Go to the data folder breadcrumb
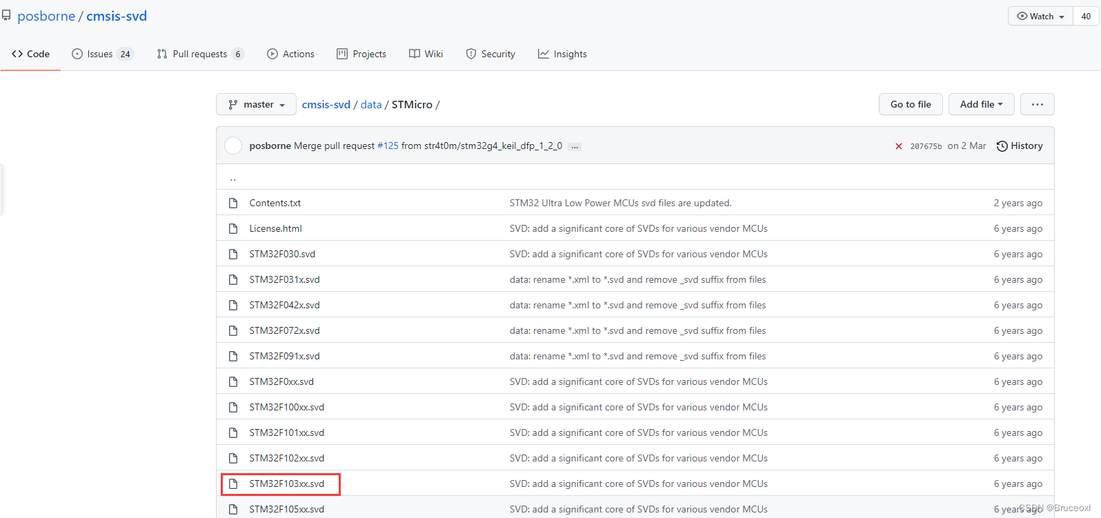 coord(371,104)
